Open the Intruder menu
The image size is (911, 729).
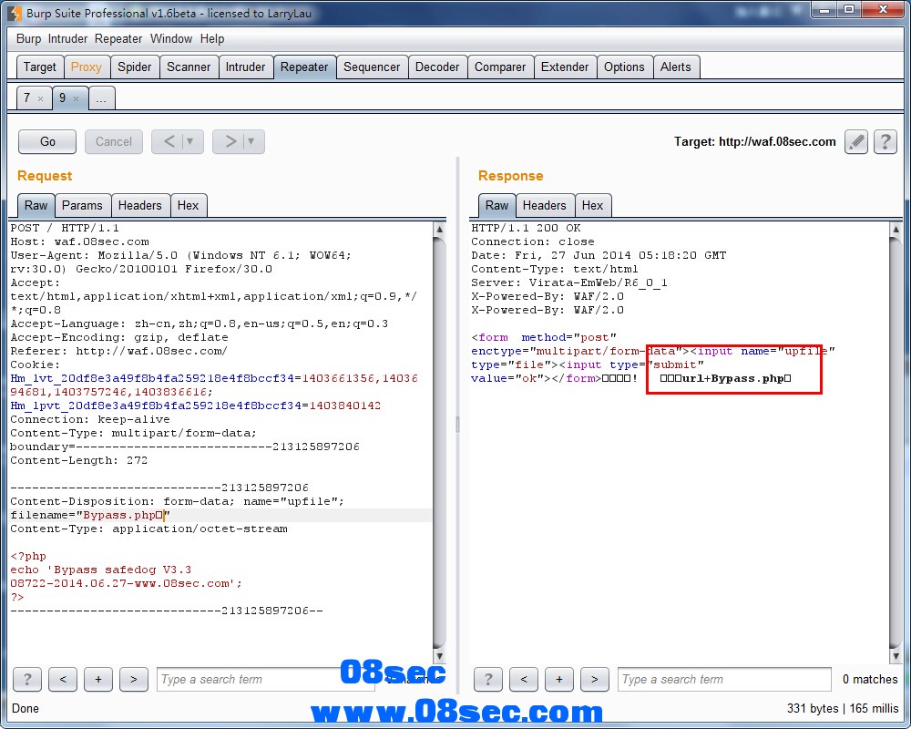pyautogui.click(x=67, y=39)
